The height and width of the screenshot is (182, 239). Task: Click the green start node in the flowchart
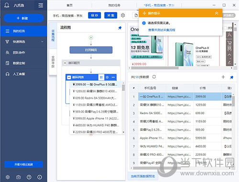[x=91, y=38]
